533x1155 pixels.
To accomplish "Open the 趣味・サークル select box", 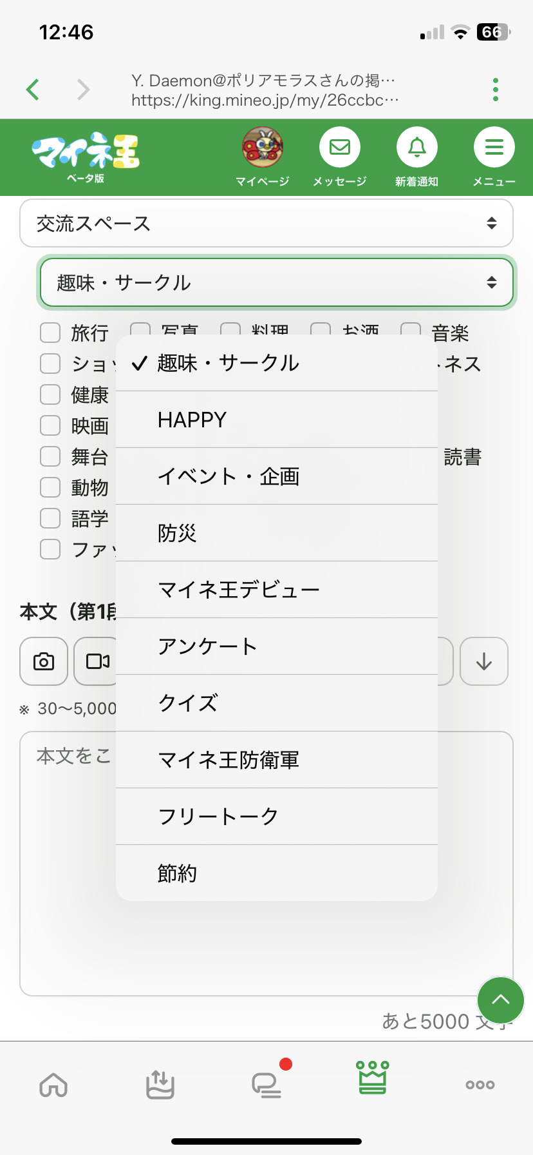I will (x=277, y=282).
